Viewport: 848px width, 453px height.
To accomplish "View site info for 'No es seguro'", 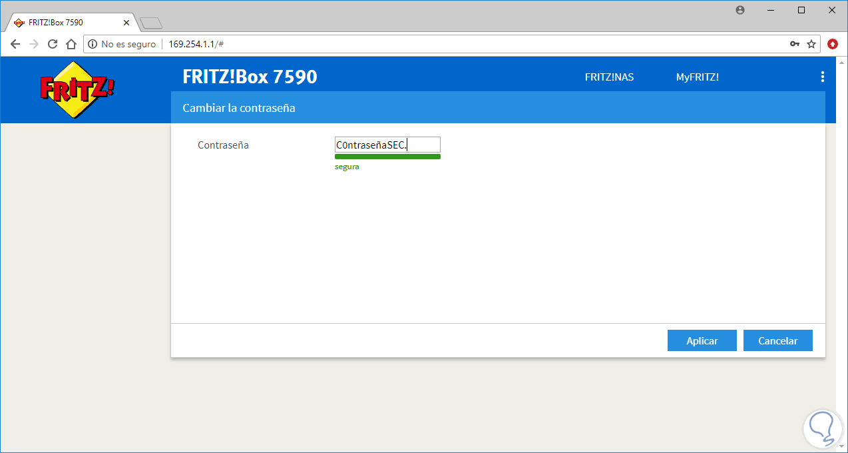I will coord(122,44).
